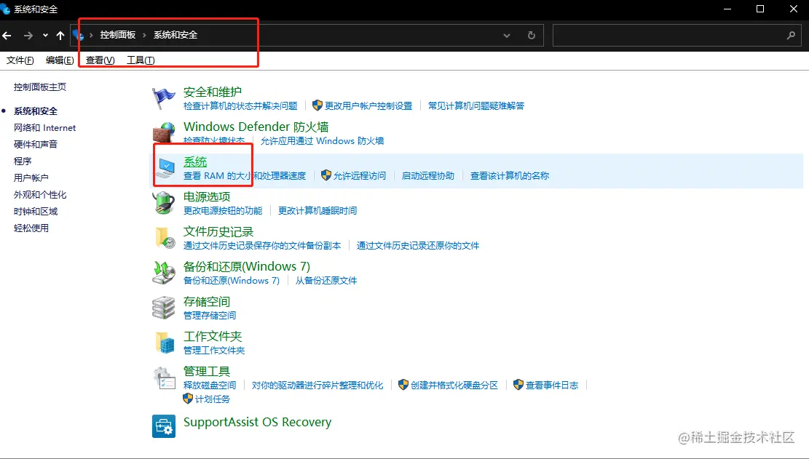Expand the arrow before 控制面板 in the address bar
This screenshot has height=459, width=809.
coord(91,35)
